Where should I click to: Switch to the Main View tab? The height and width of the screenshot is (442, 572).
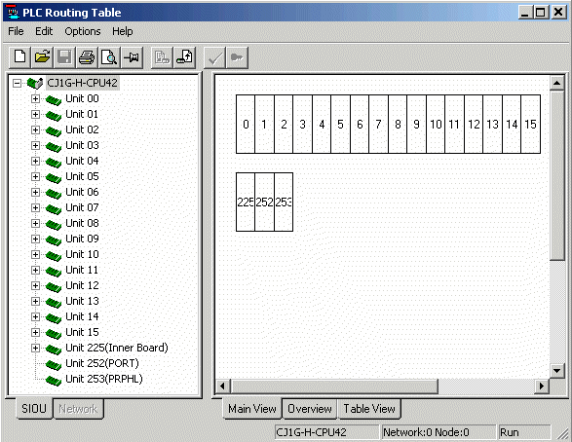click(x=252, y=409)
